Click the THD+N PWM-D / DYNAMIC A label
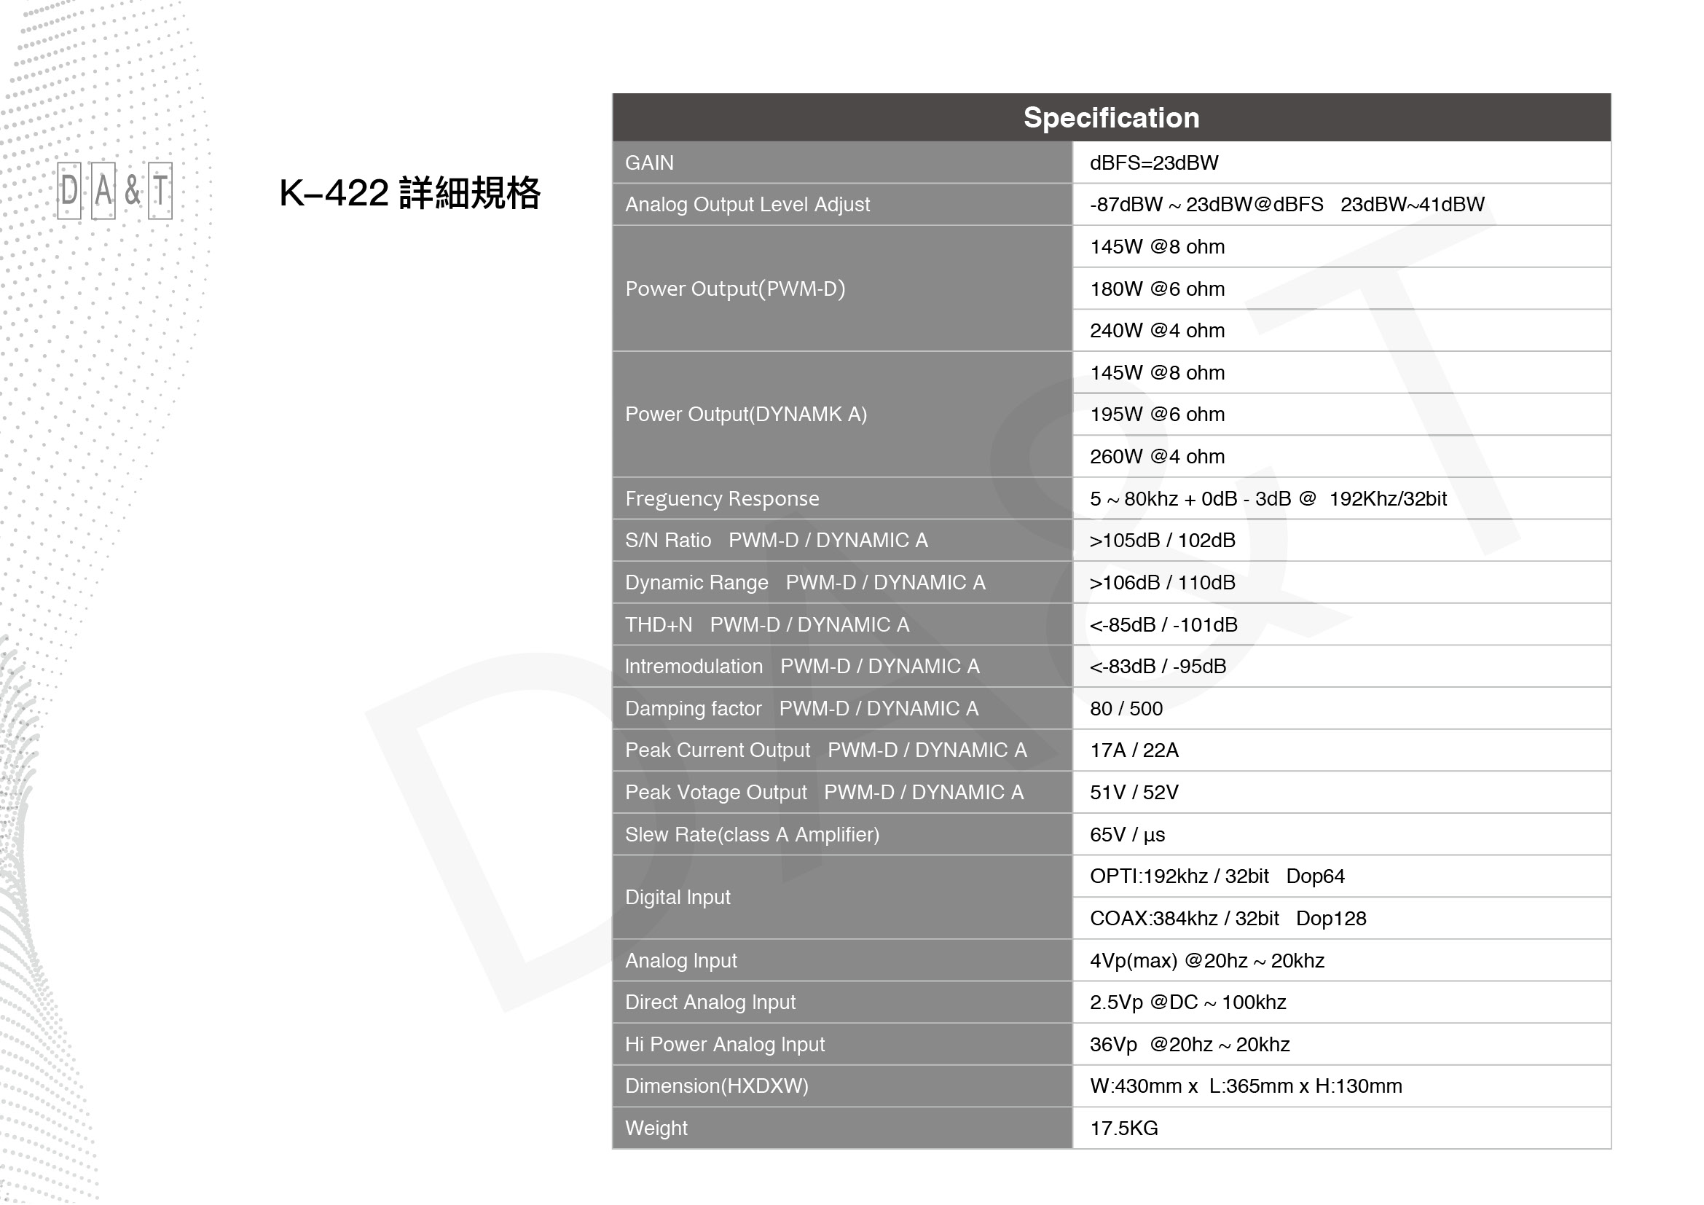 (767, 625)
